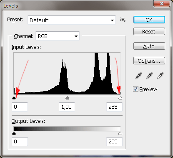The height and width of the screenshot is (158, 173).
Task: Click the OK button
Action: [149, 20]
